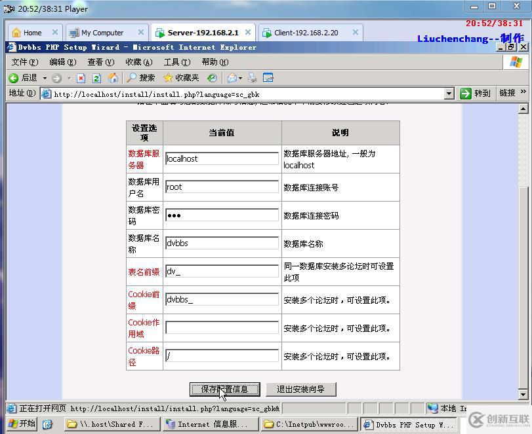Open the Internet 信息服... taskbar window
This screenshot has height=434, width=532.
point(210,424)
